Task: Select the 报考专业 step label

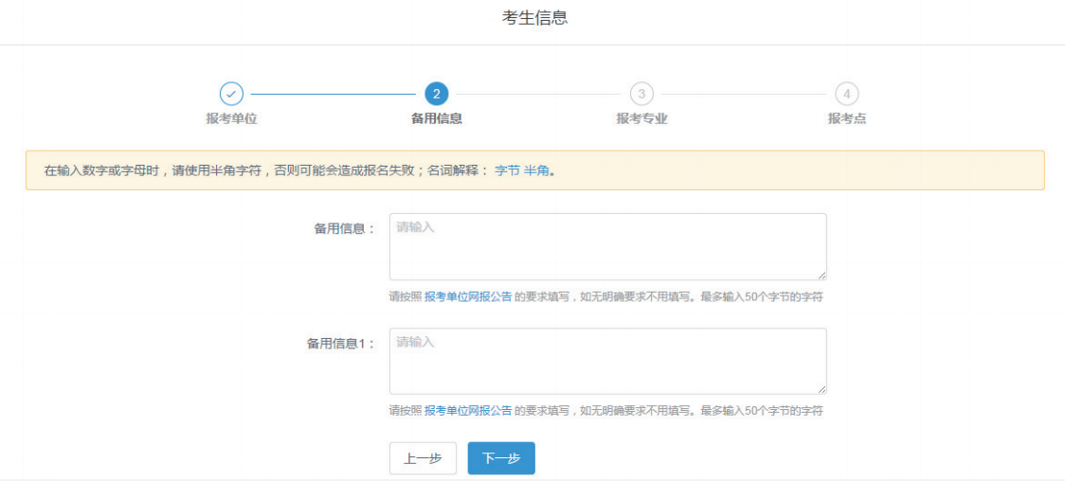Action: tap(641, 118)
